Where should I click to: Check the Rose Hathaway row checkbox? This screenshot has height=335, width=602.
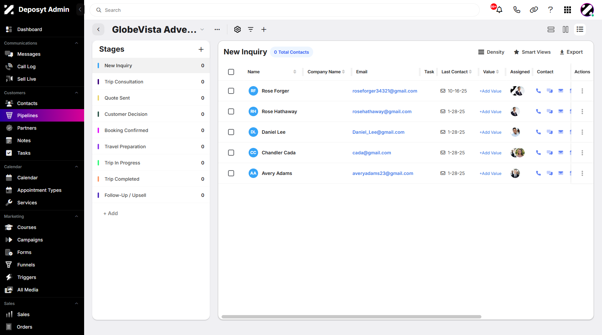231,111
